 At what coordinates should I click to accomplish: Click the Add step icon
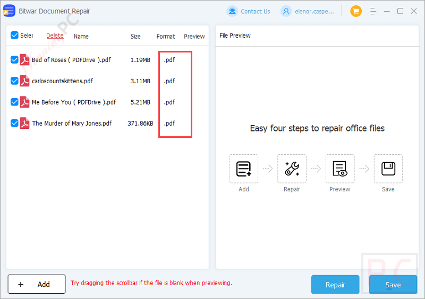click(244, 169)
